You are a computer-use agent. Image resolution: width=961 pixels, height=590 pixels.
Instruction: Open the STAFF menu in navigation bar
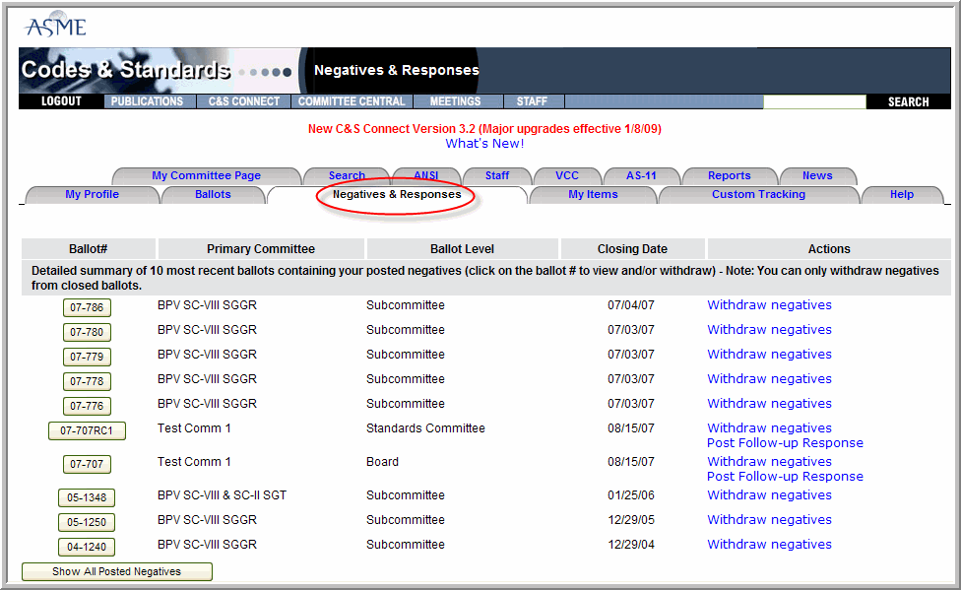pyautogui.click(x=532, y=101)
